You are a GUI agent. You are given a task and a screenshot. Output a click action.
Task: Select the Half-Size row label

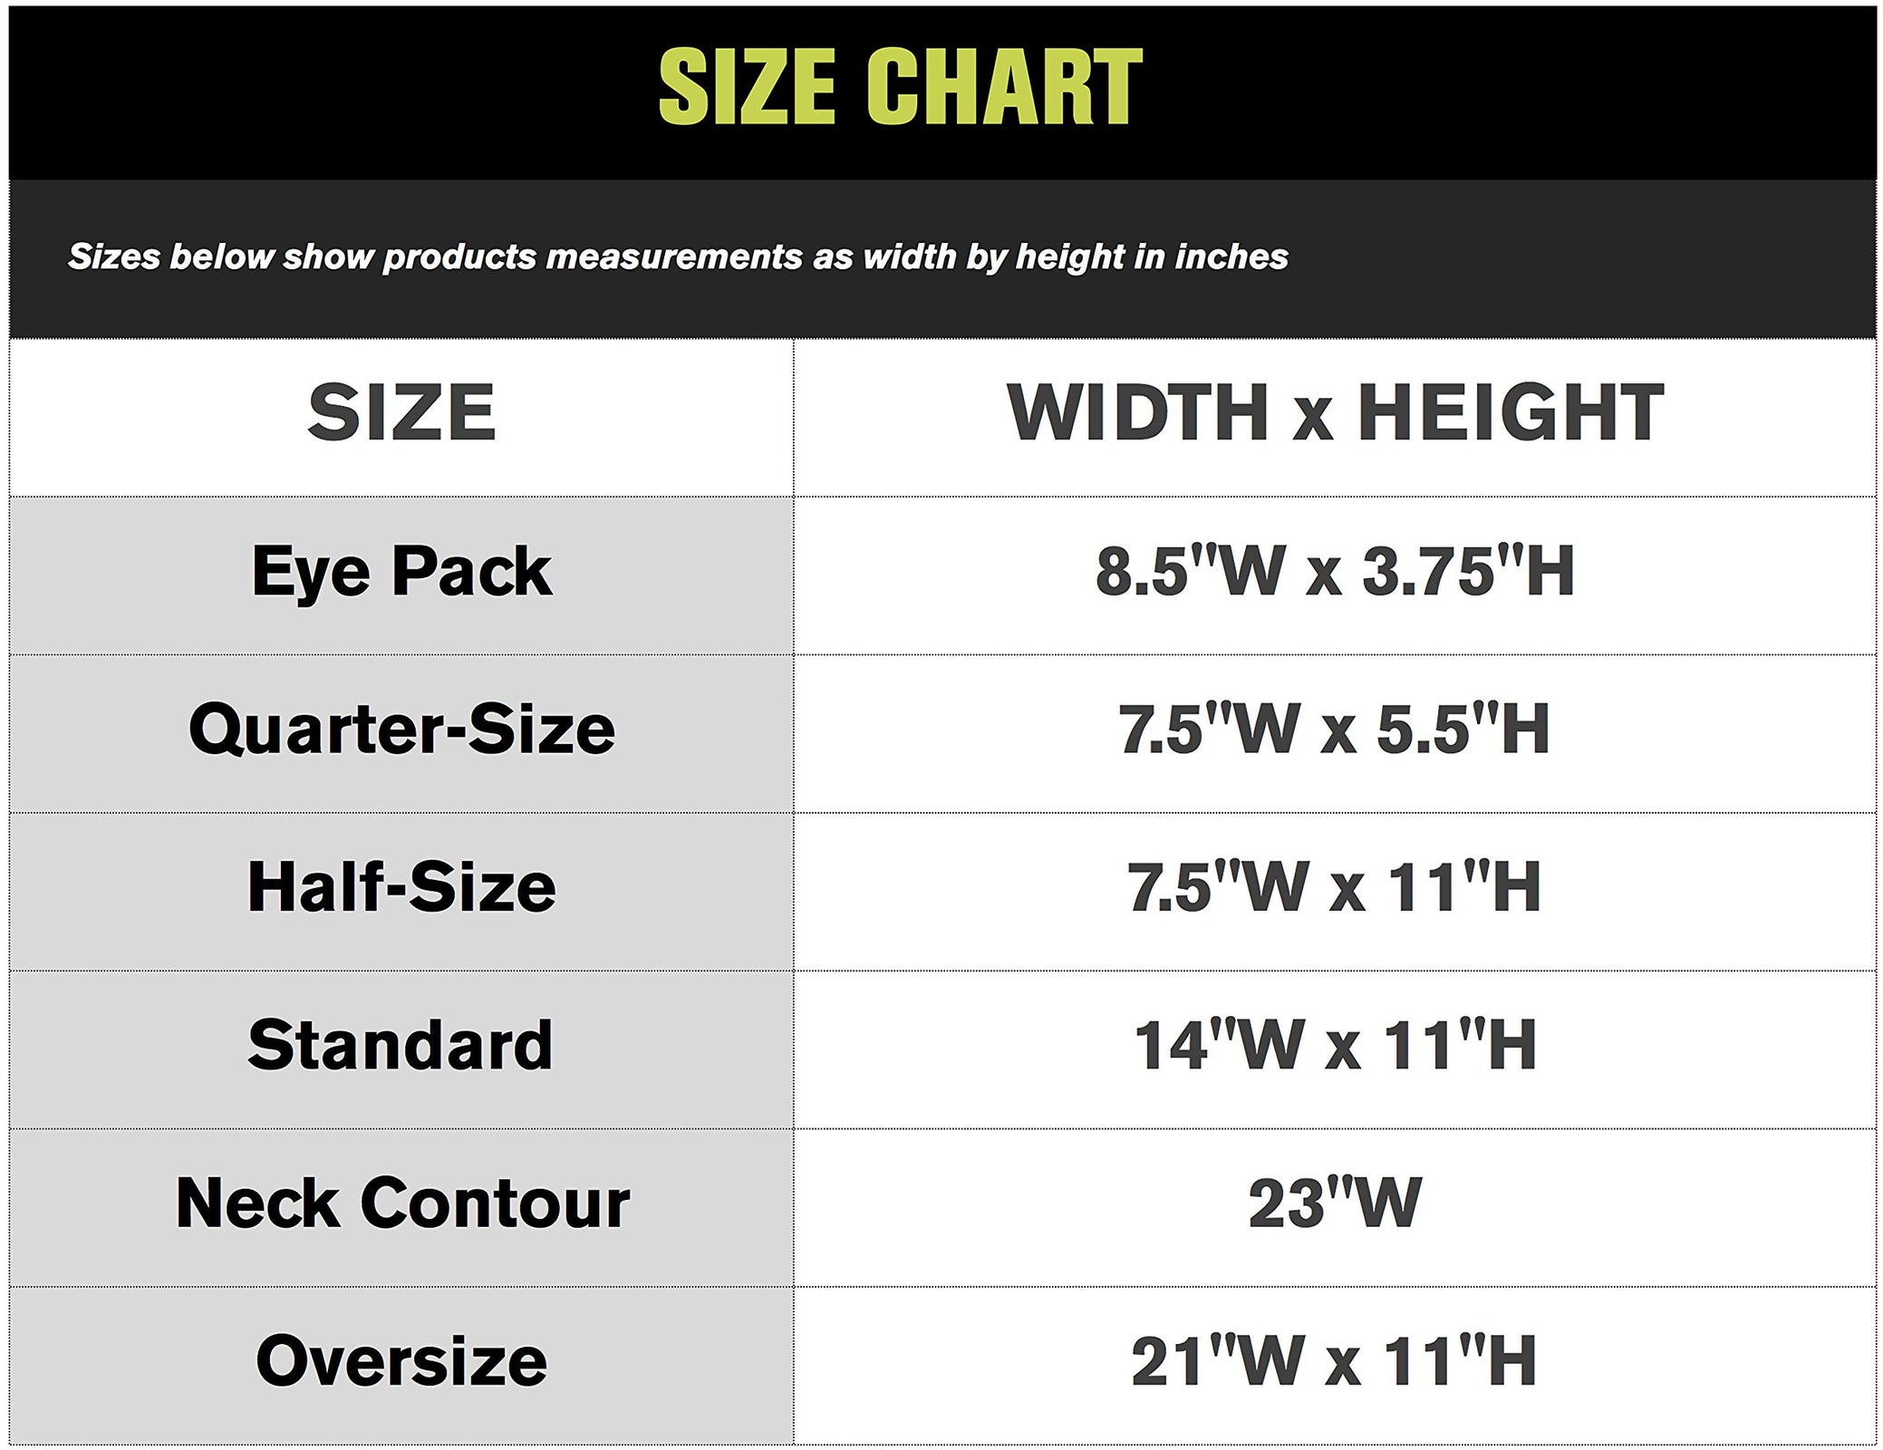tap(401, 888)
